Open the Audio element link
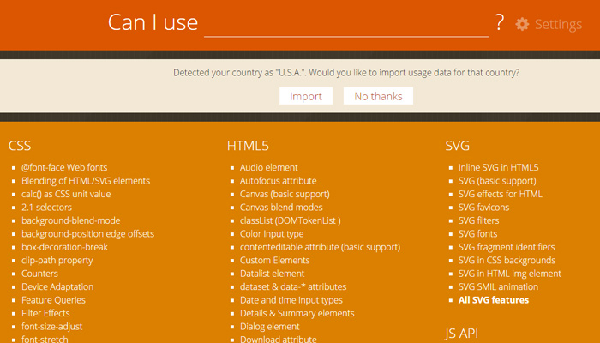This screenshot has width=600, height=343. click(269, 167)
